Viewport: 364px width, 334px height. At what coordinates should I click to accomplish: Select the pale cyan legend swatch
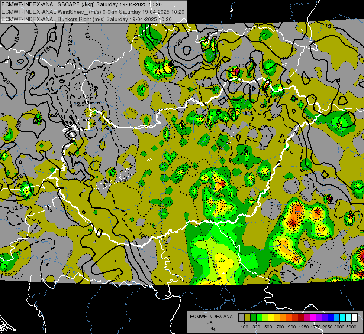pos(349,318)
